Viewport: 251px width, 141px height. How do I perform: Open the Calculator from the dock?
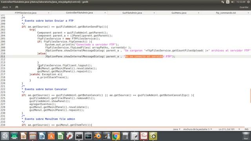125,136
